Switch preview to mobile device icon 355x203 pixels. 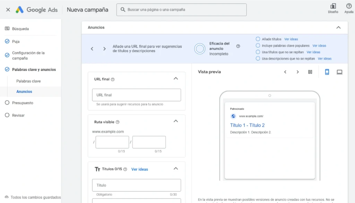pyautogui.click(x=327, y=72)
